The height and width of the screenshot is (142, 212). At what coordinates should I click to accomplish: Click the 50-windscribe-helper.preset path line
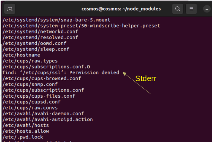pos(81,26)
